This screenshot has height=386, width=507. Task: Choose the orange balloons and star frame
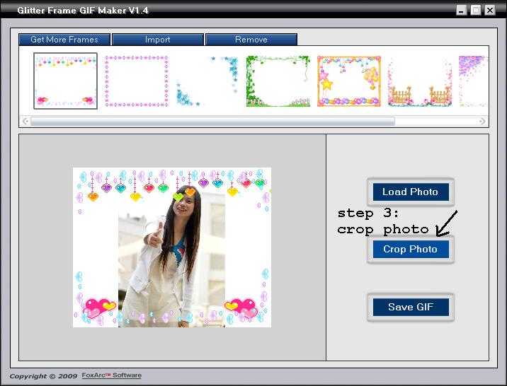[348, 81]
